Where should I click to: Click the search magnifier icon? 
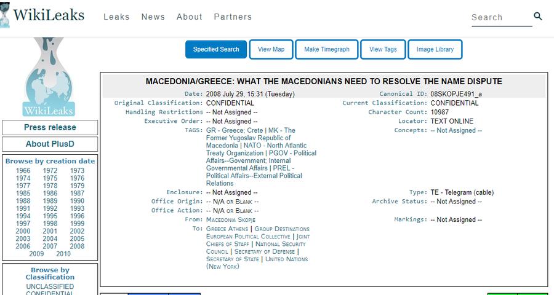(x=538, y=17)
